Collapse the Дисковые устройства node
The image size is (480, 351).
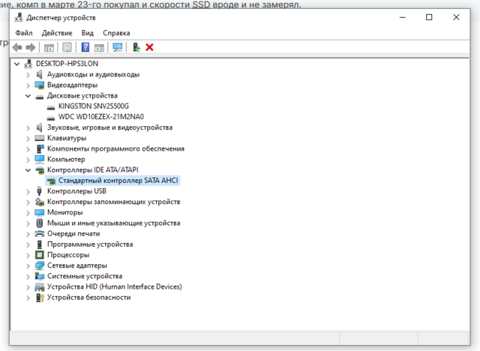[x=28, y=96]
